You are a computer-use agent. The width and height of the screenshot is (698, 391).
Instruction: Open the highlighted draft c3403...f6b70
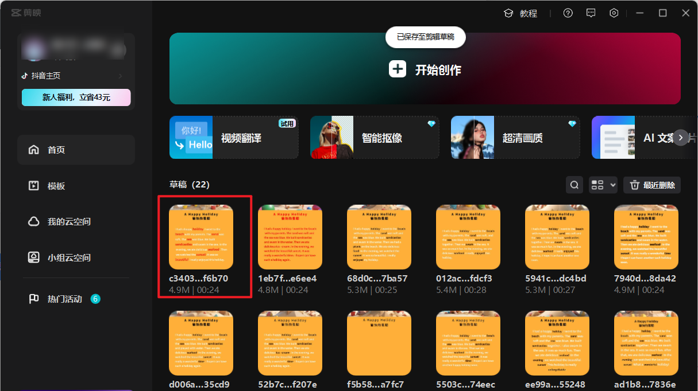200,237
